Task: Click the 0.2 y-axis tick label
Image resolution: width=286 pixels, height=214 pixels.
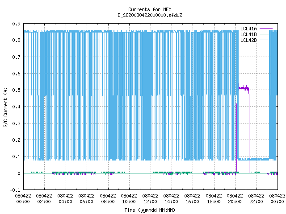Action: (x=16, y=140)
